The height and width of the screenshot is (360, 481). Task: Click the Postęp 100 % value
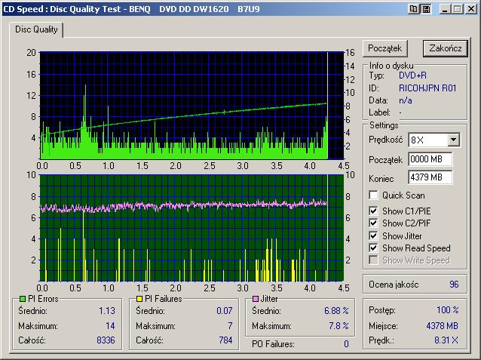[x=448, y=310]
